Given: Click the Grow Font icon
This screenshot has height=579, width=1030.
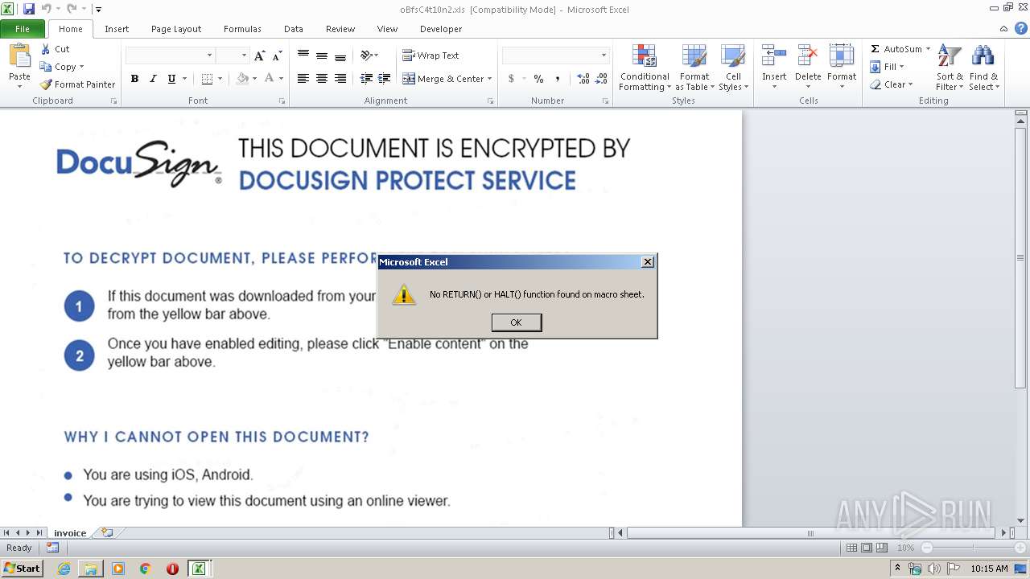Looking at the screenshot, I should [x=259, y=55].
